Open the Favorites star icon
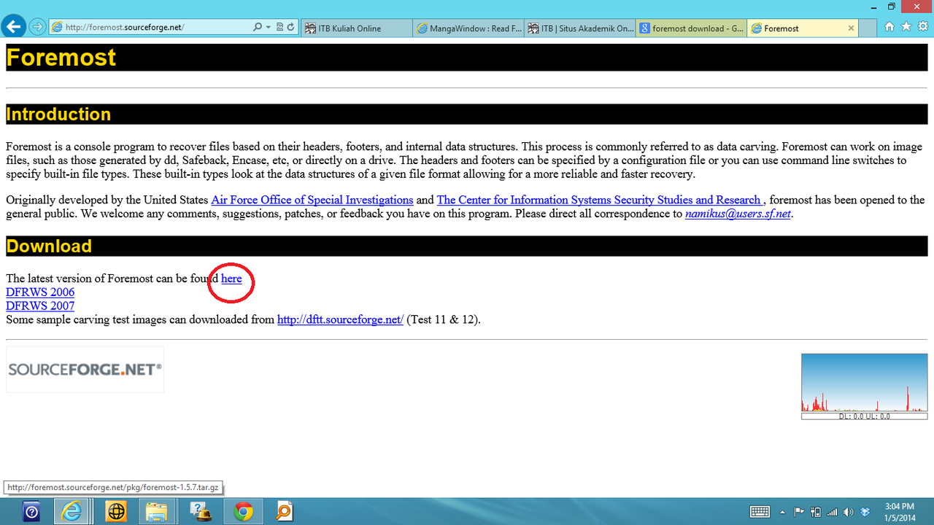The image size is (934, 525). click(x=906, y=27)
